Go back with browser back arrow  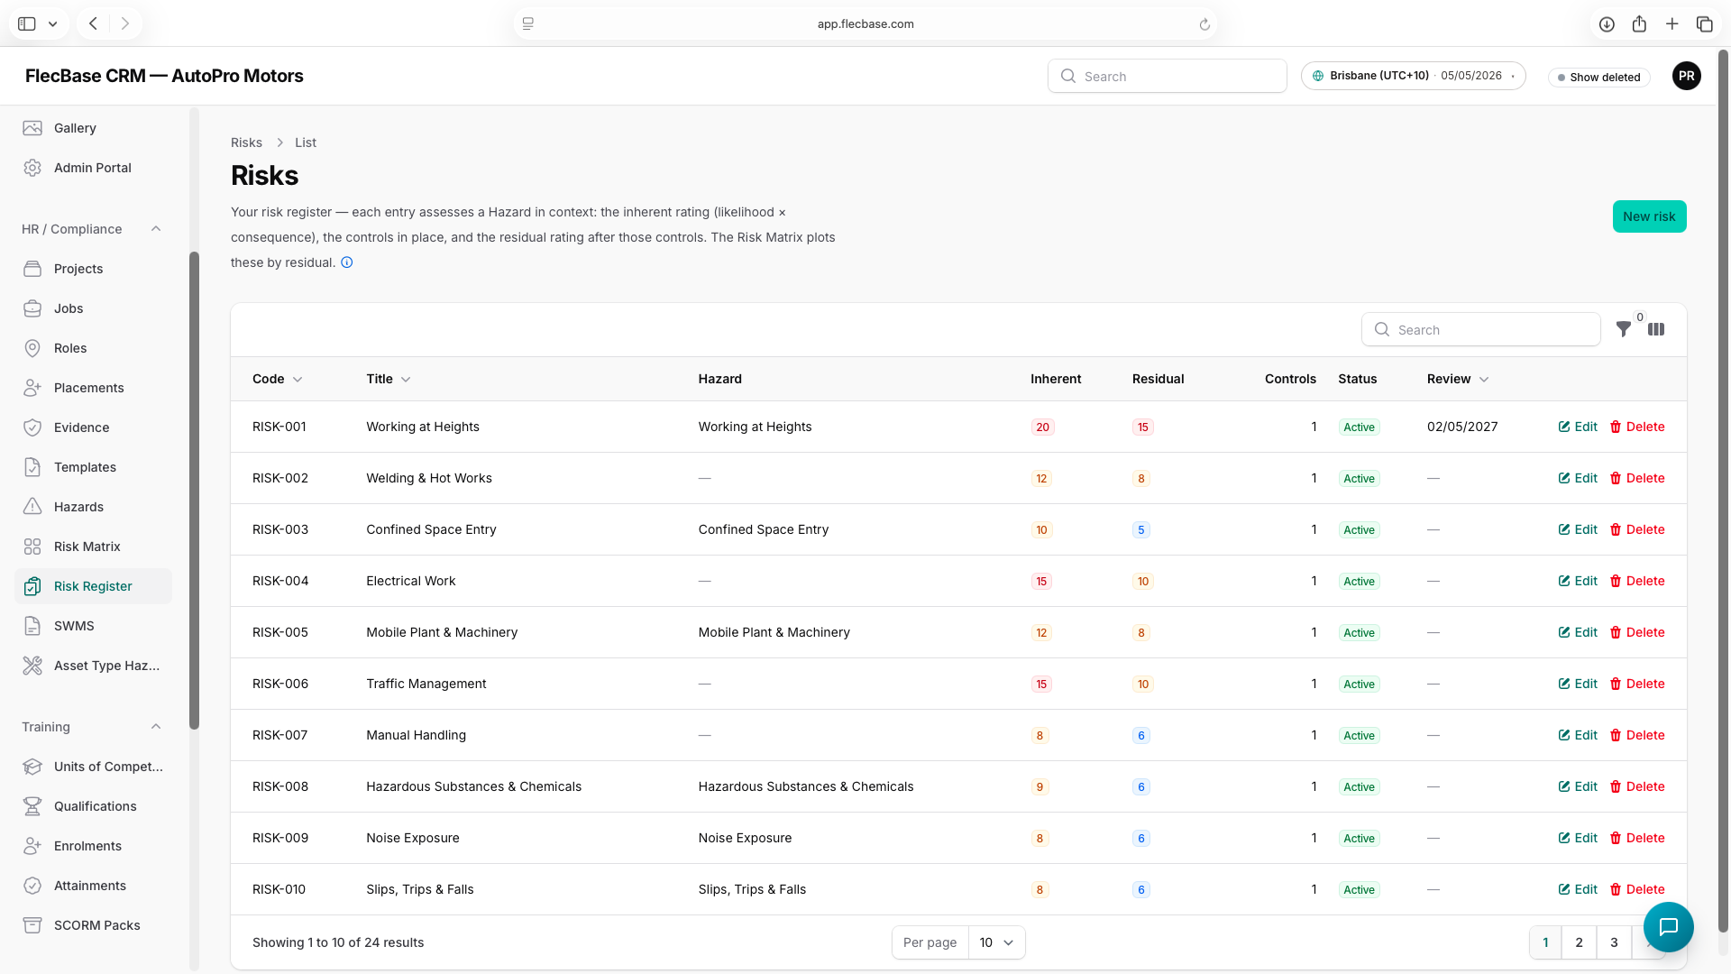pos(93,24)
